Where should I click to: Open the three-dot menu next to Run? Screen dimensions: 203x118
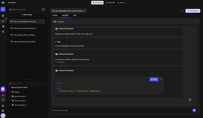161,79
